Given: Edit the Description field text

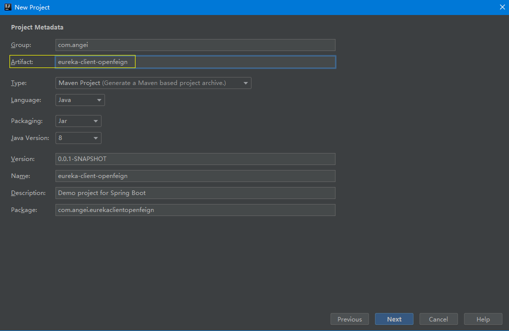Looking at the screenshot, I should 195,193.
